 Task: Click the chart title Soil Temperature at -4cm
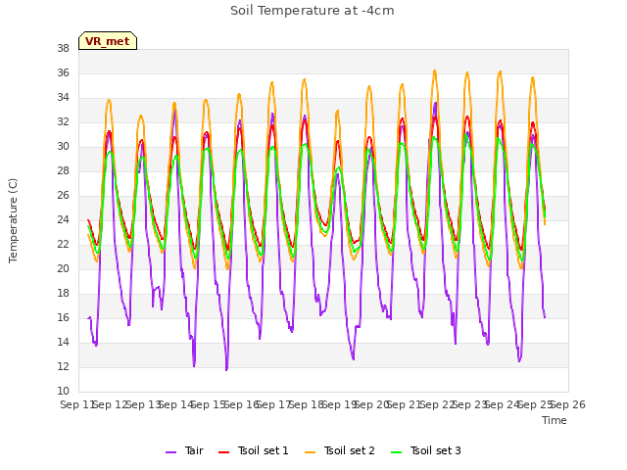point(313,11)
